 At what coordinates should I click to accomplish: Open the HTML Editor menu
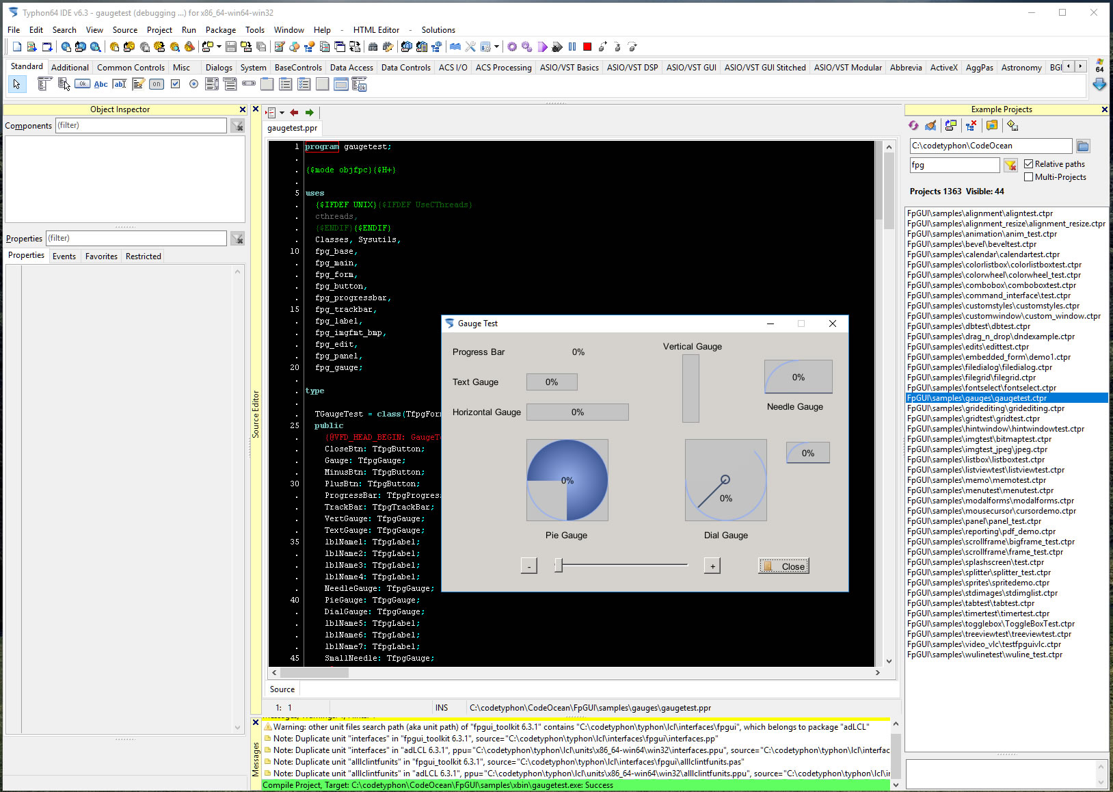coord(376,30)
